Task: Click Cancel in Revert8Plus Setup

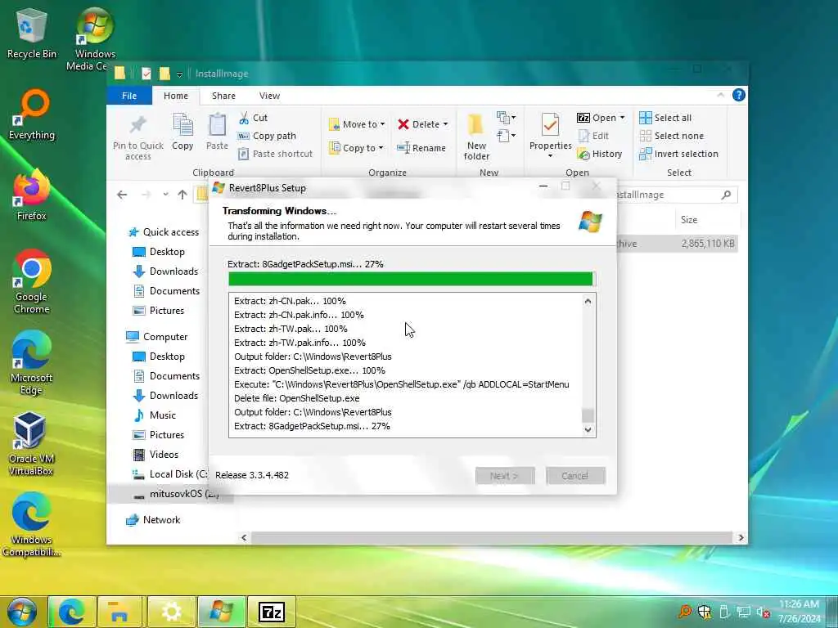Action: pyautogui.click(x=575, y=475)
